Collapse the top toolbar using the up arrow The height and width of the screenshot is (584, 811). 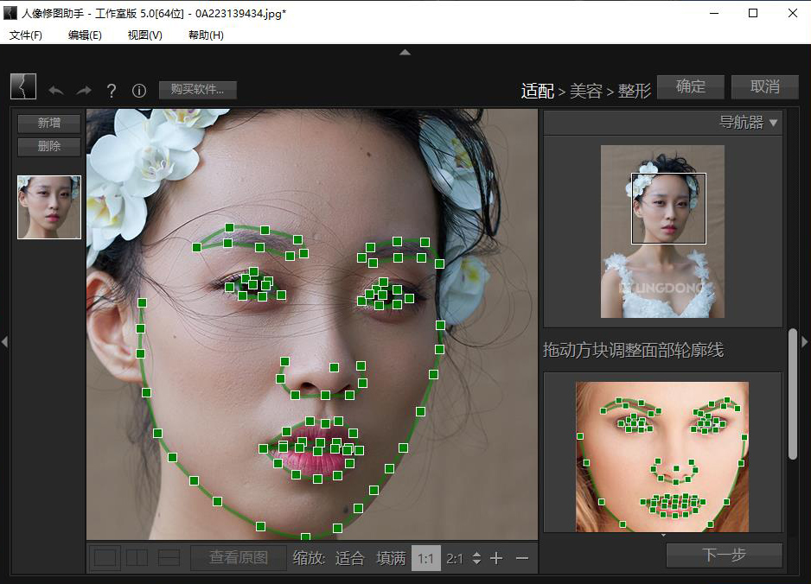click(405, 53)
